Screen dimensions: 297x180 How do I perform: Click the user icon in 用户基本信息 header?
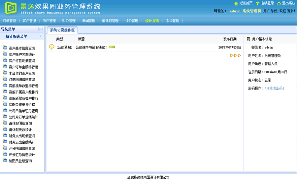pos(248,39)
